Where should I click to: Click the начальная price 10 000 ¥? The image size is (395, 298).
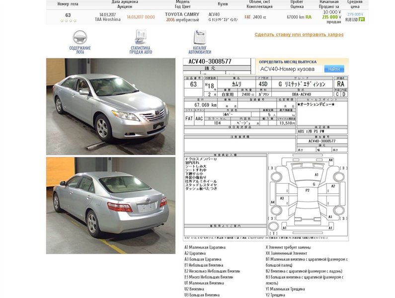(332, 12)
